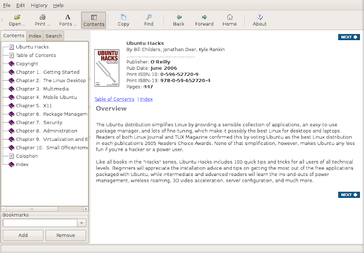Open the History menu

[39, 5]
